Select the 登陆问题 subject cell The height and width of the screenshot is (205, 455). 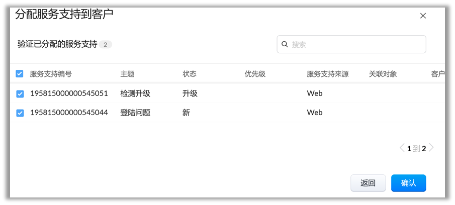(135, 113)
